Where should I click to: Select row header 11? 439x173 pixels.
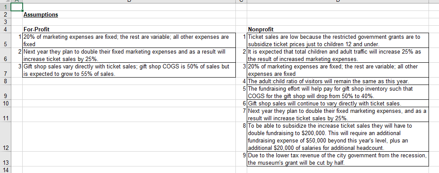(x=5, y=114)
